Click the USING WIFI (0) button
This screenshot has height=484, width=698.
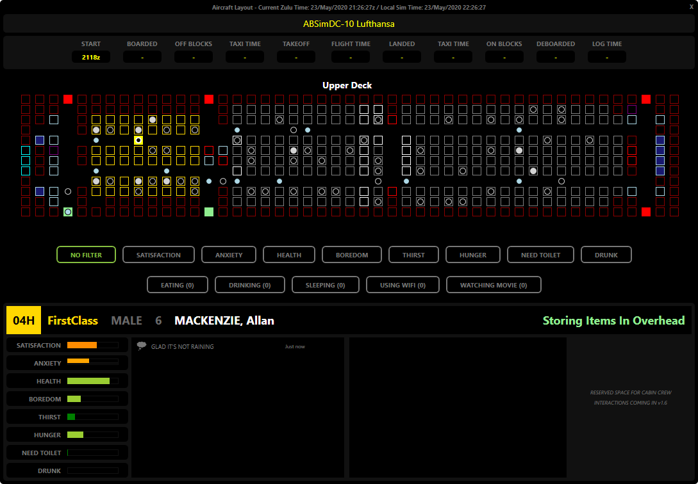coord(403,285)
